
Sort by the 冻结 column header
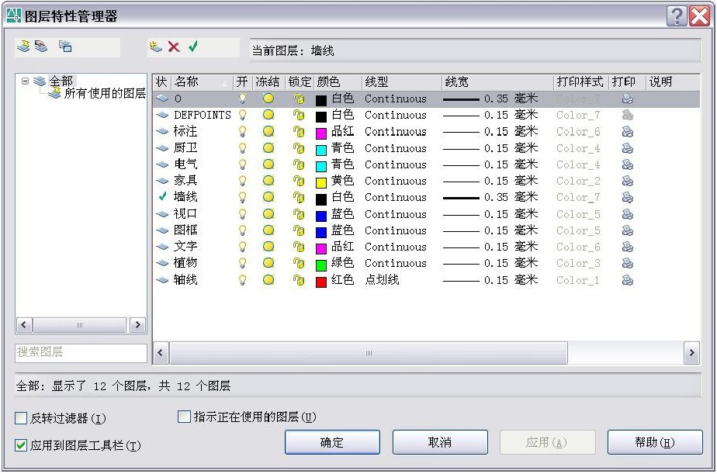pyautogui.click(x=268, y=82)
